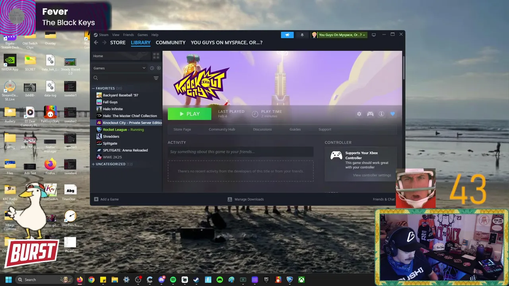The width and height of the screenshot is (509, 286).
Task: Toggle the favorite heart icon for Knockout City
Action: coord(392,114)
